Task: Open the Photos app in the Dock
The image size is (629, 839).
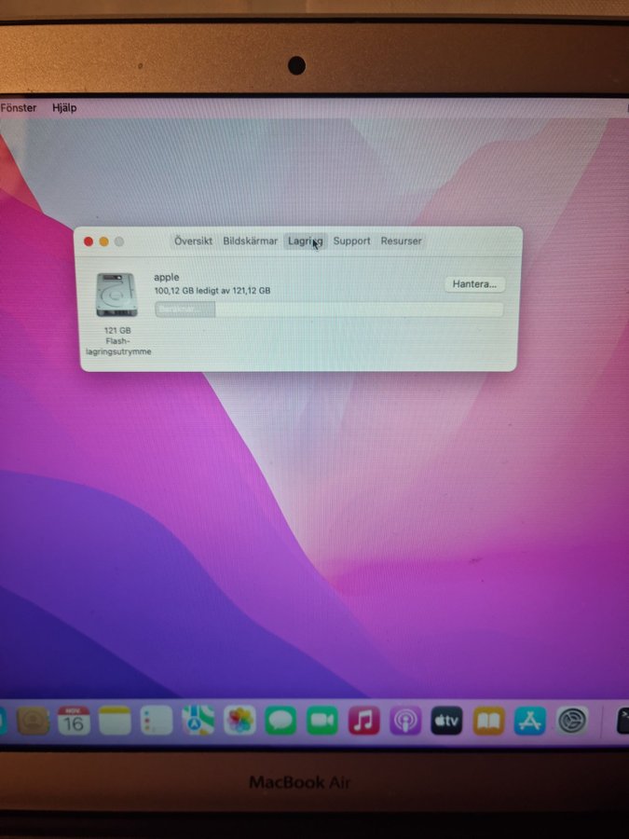Action: [x=240, y=720]
